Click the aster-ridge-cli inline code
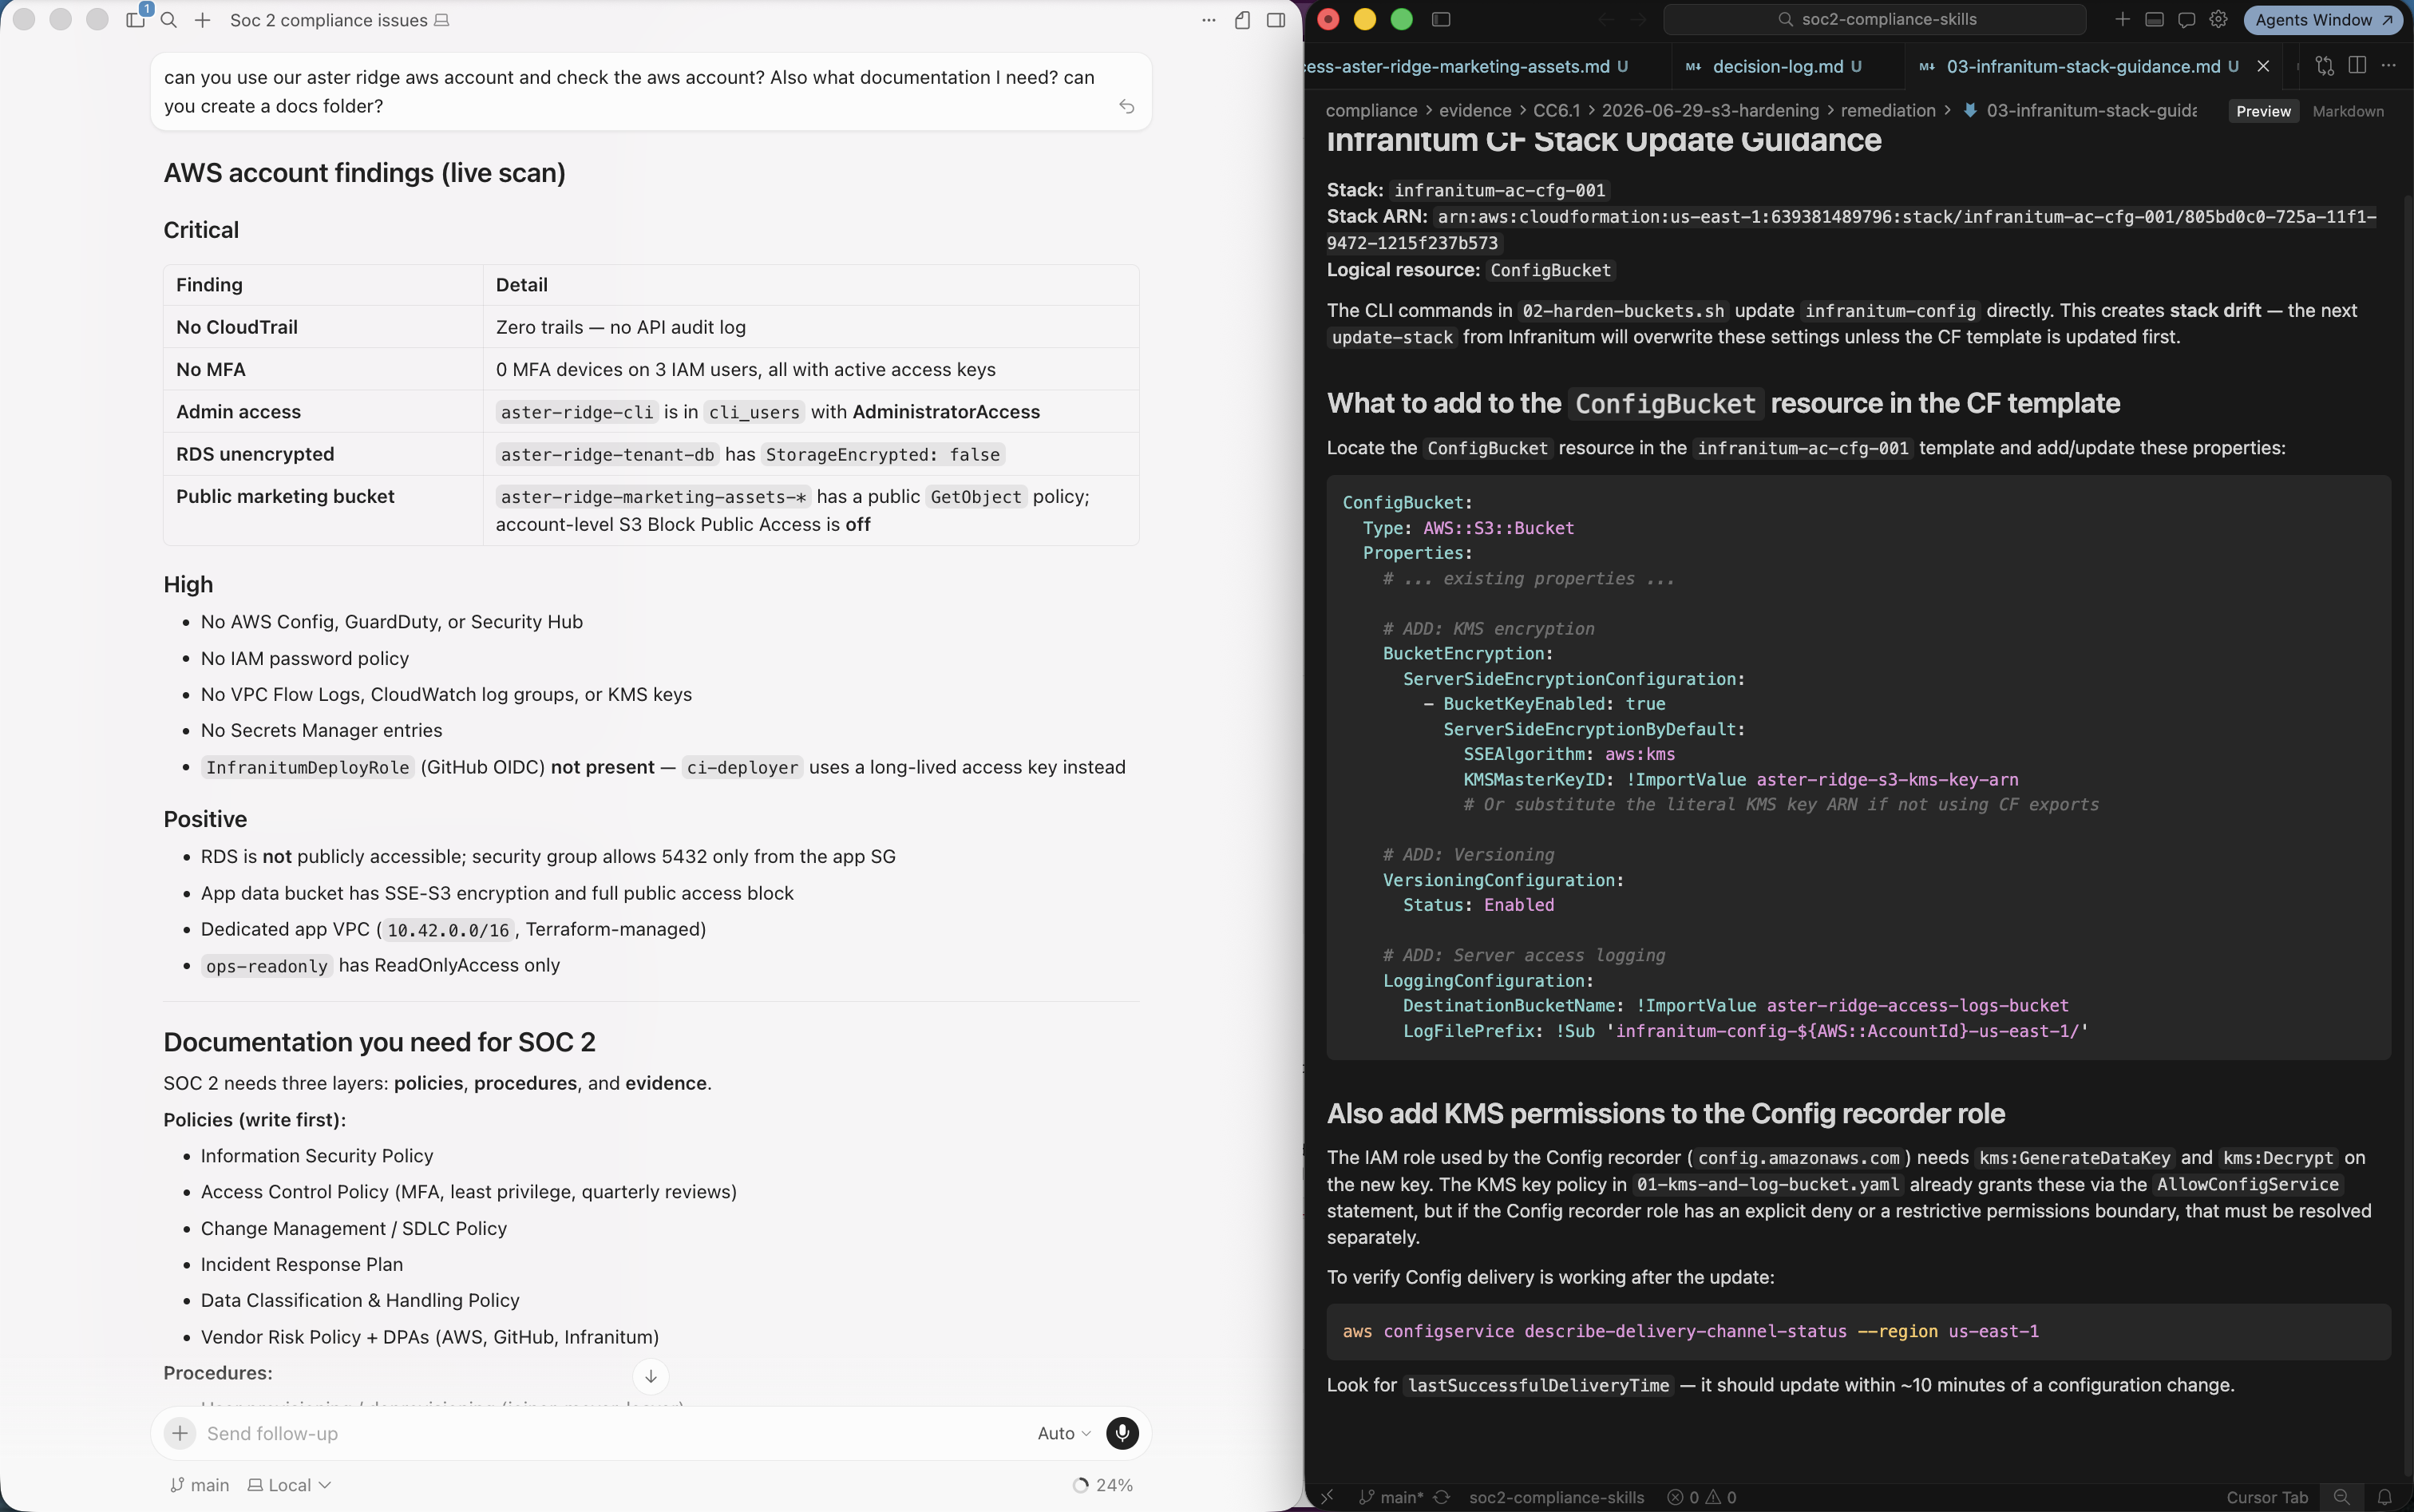Image resolution: width=2414 pixels, height=1512 pixels. pos(577,412)
